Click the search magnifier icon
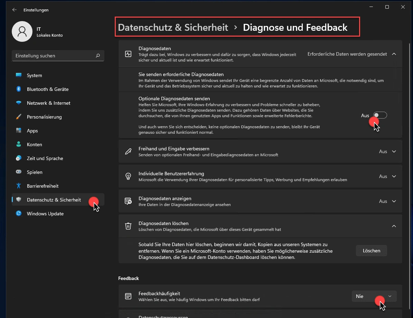Image resolution: width=413 pixels, height=318 pixels. tap(98, 56)
